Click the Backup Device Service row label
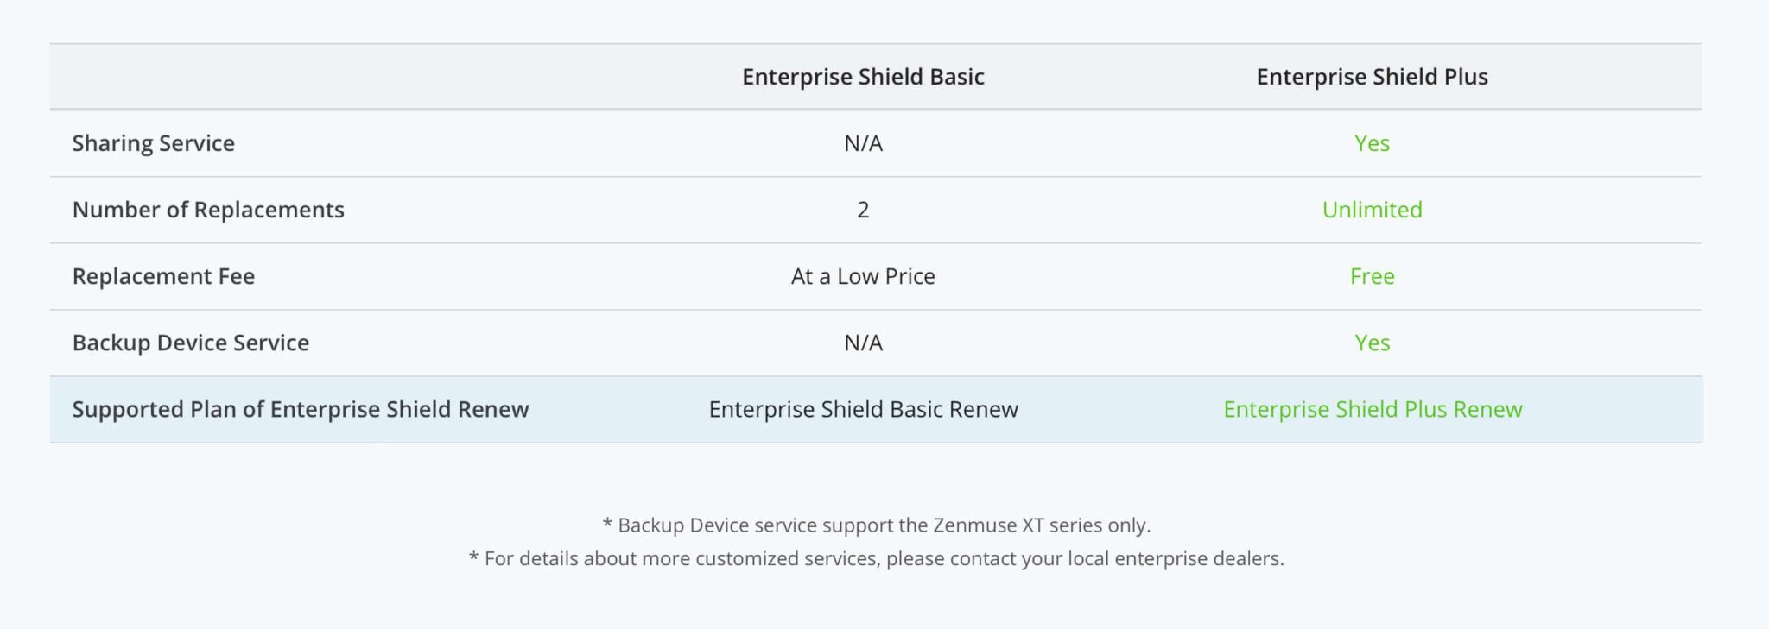Image resolution: width=1769 pixels, height=629 pixels. [191, 343]
